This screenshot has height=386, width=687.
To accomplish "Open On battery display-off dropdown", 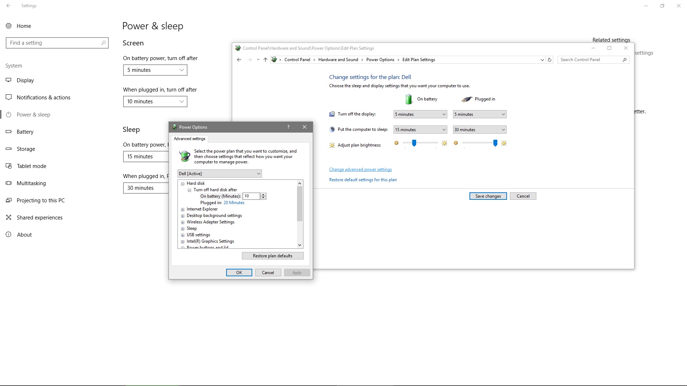I will (420, 114).
